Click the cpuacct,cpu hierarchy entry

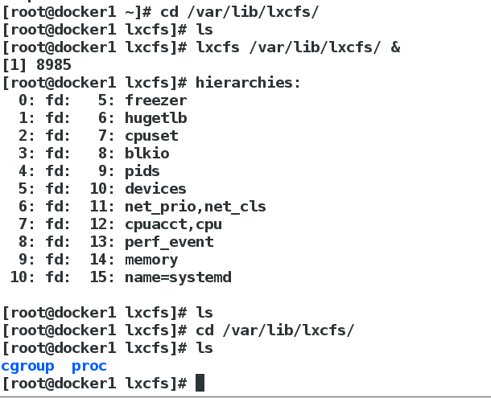pos(173,224)
